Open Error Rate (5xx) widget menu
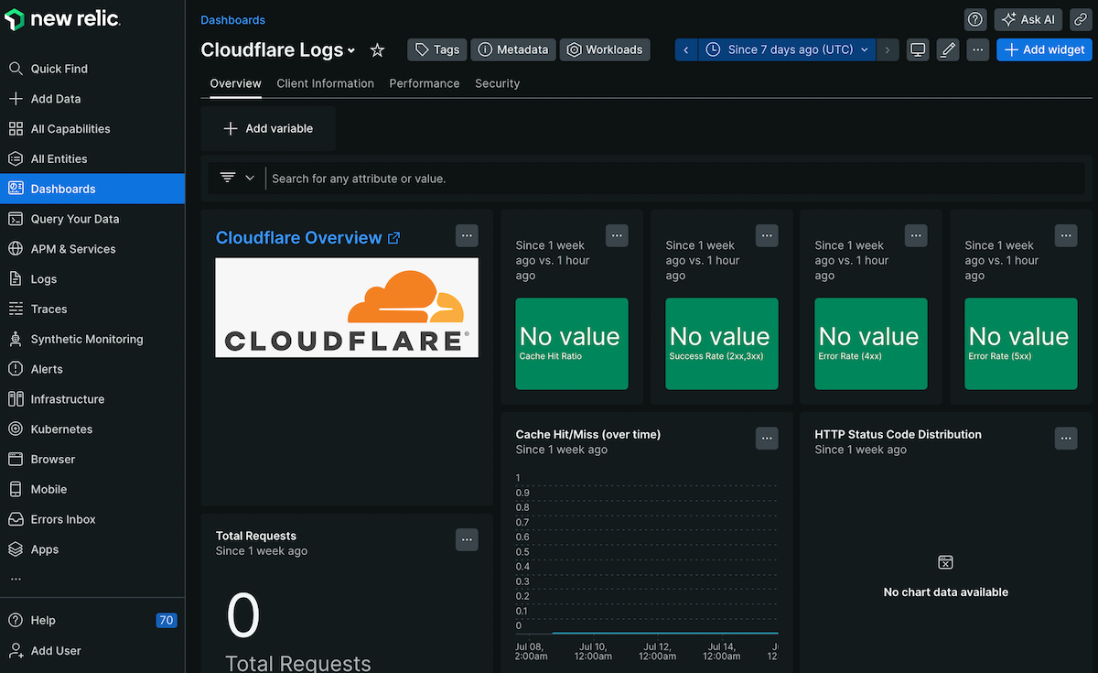 (1066, 235)
